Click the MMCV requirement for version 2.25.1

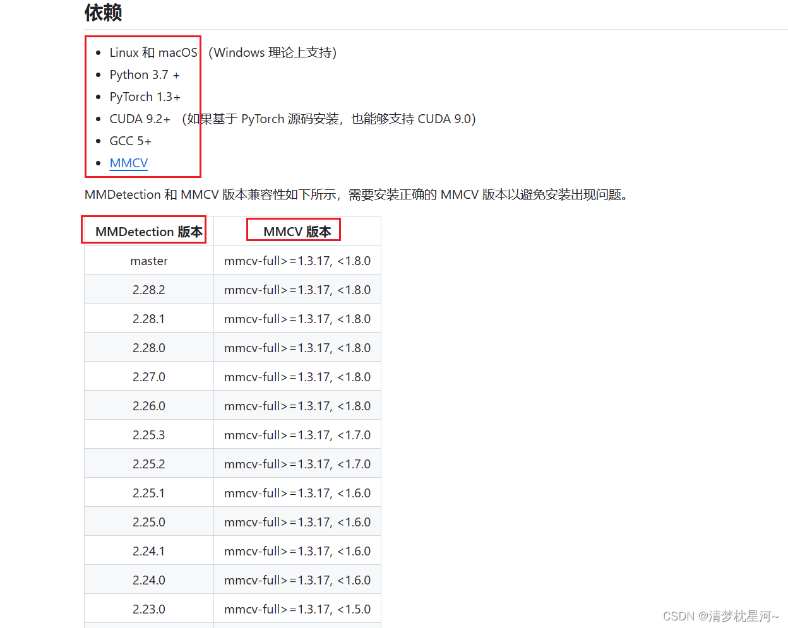click(297, 493)
